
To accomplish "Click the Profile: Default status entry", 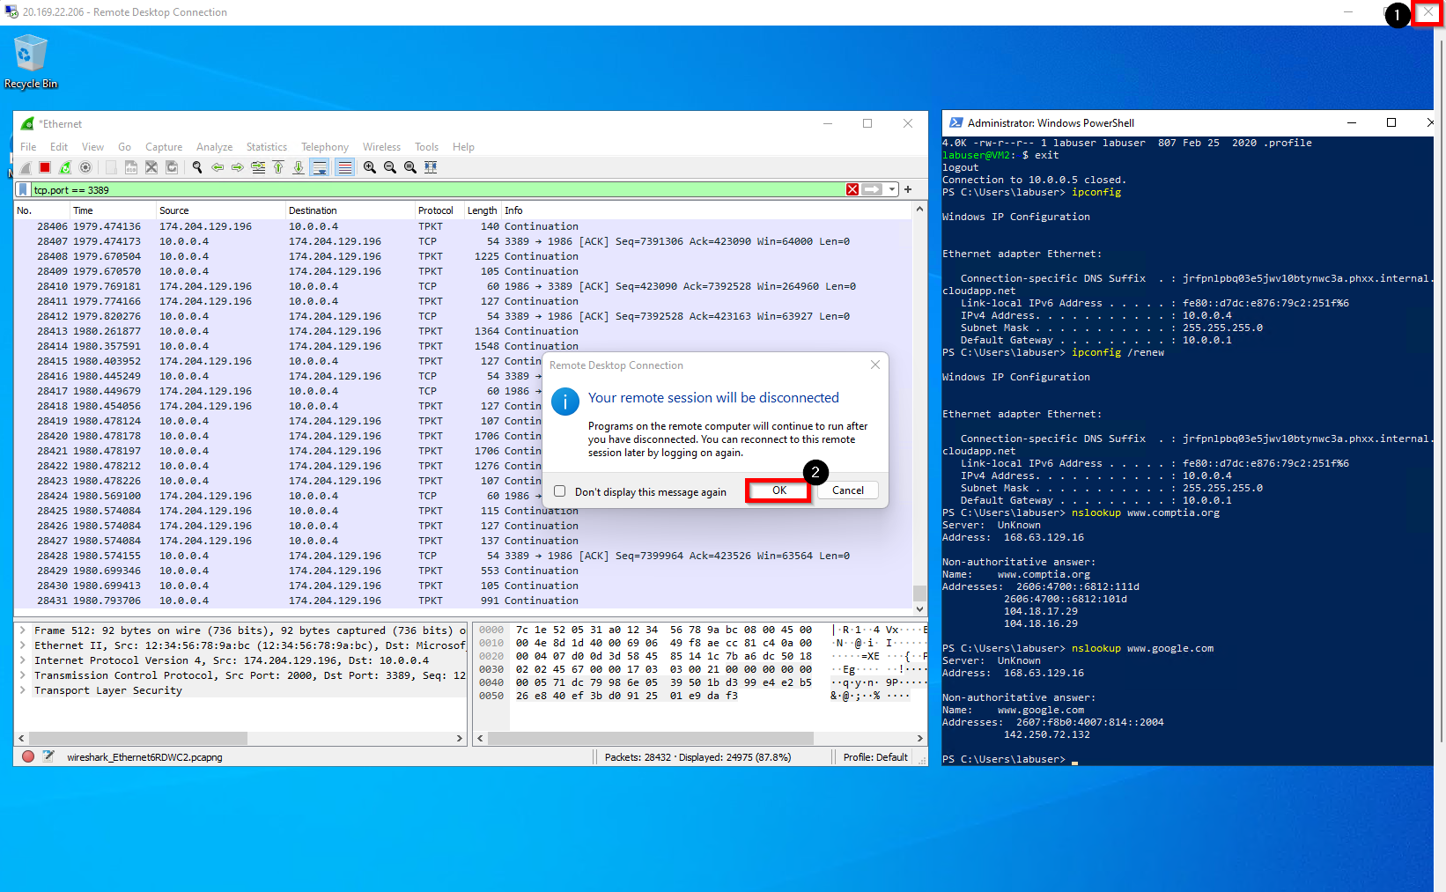I will [x=875, y=756].
